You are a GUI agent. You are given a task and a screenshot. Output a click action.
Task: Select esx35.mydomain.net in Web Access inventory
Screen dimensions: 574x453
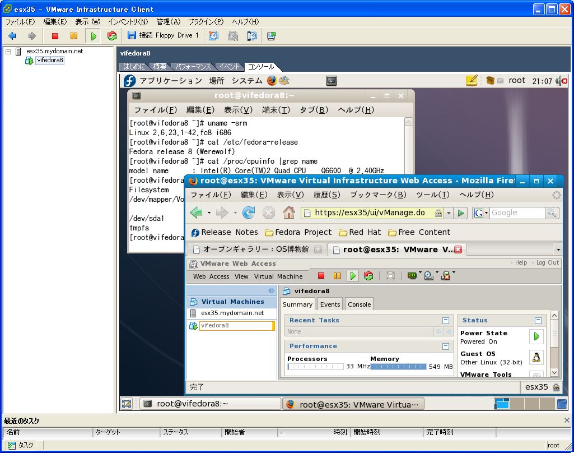pos(232,313)
